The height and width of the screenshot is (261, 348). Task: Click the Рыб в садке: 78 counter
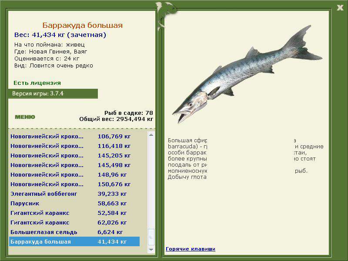pyautogui.click(x=128, y=113)
